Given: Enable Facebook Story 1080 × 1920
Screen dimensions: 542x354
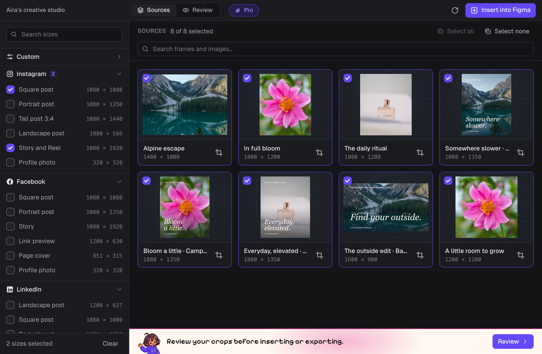Looking at the screenshot, I should coord(10,226).
